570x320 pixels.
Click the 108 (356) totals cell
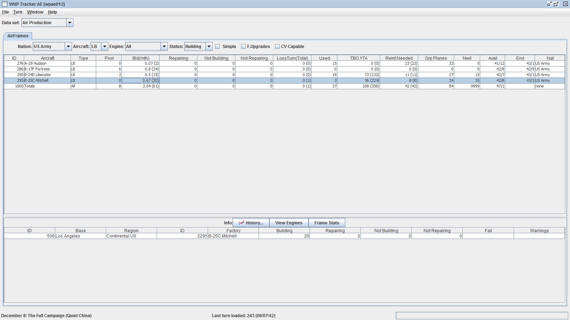359,86
